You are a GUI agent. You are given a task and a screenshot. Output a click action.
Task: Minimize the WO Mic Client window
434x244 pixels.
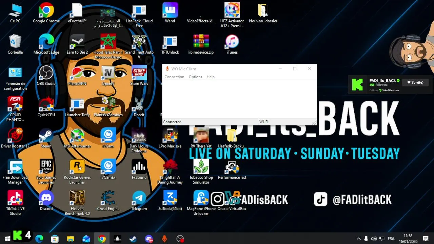point(280,69)
